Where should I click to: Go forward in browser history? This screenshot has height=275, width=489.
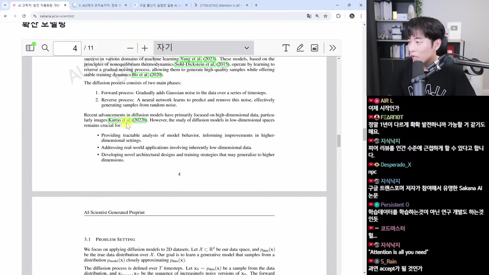tap(15, 16)
